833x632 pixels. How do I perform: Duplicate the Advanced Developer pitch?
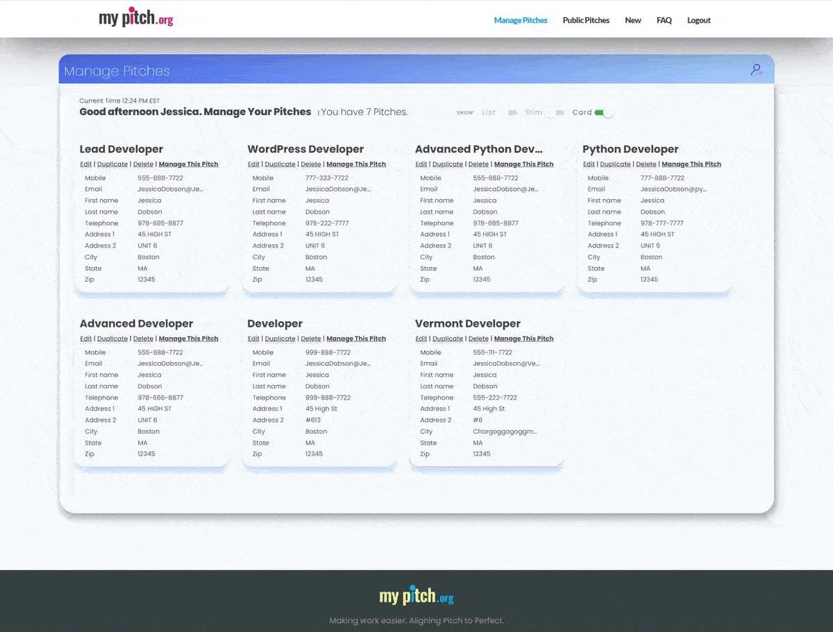(112, 338)
